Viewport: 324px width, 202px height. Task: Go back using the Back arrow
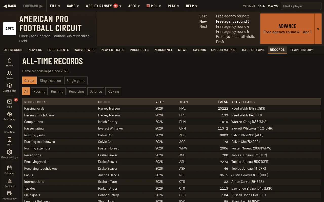pos(10,6)
